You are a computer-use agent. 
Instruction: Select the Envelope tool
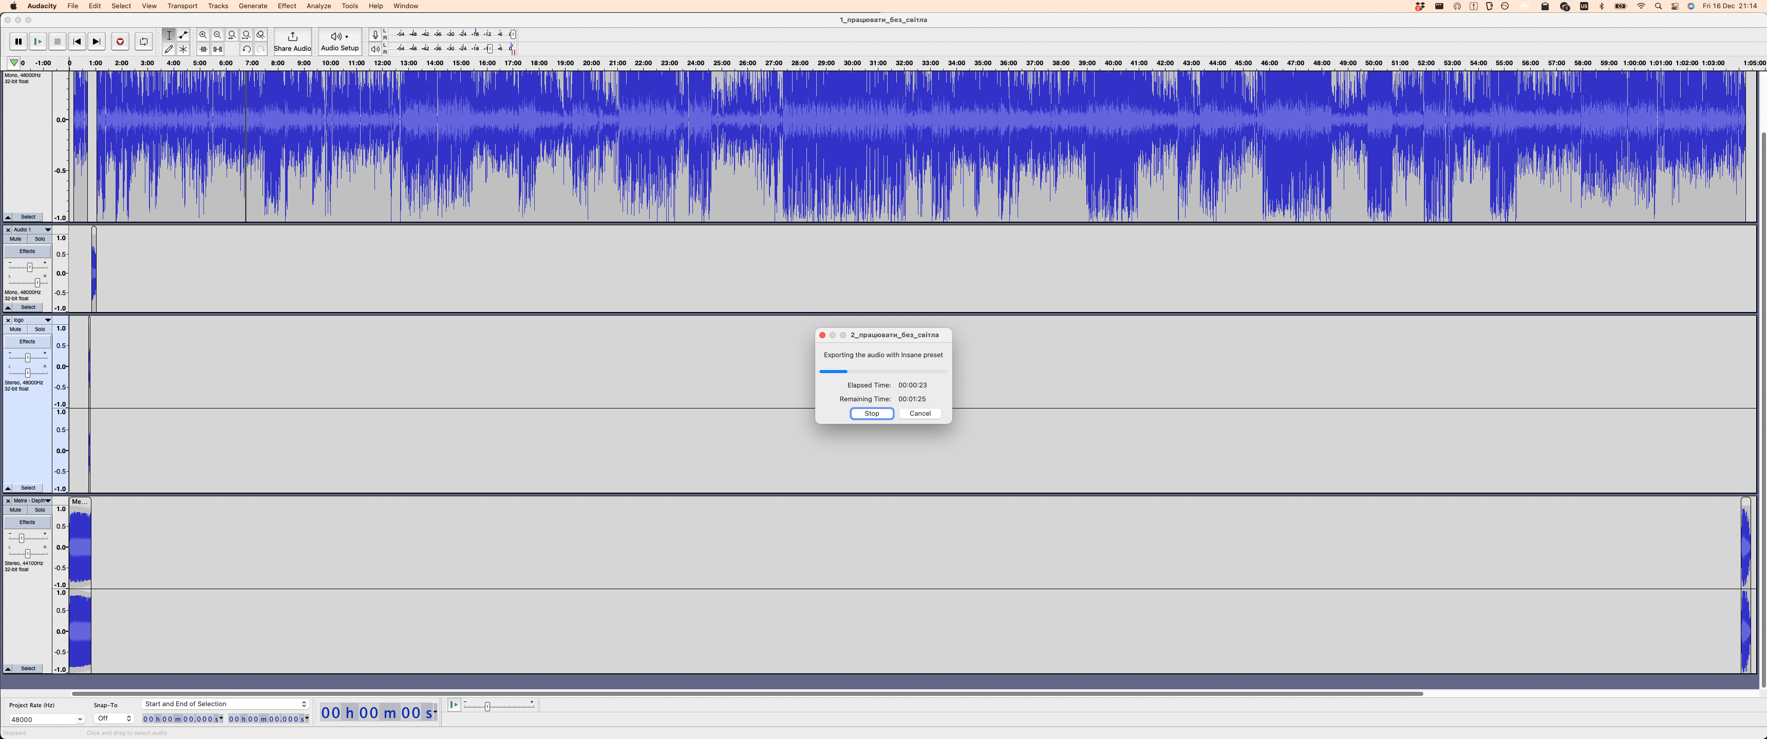click(183, 35)
